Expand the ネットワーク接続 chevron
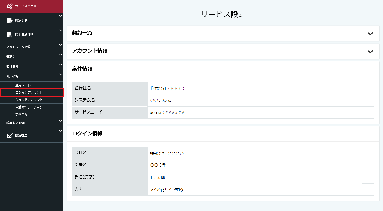The width and height of the screenshot is (383, 211). 61,45
